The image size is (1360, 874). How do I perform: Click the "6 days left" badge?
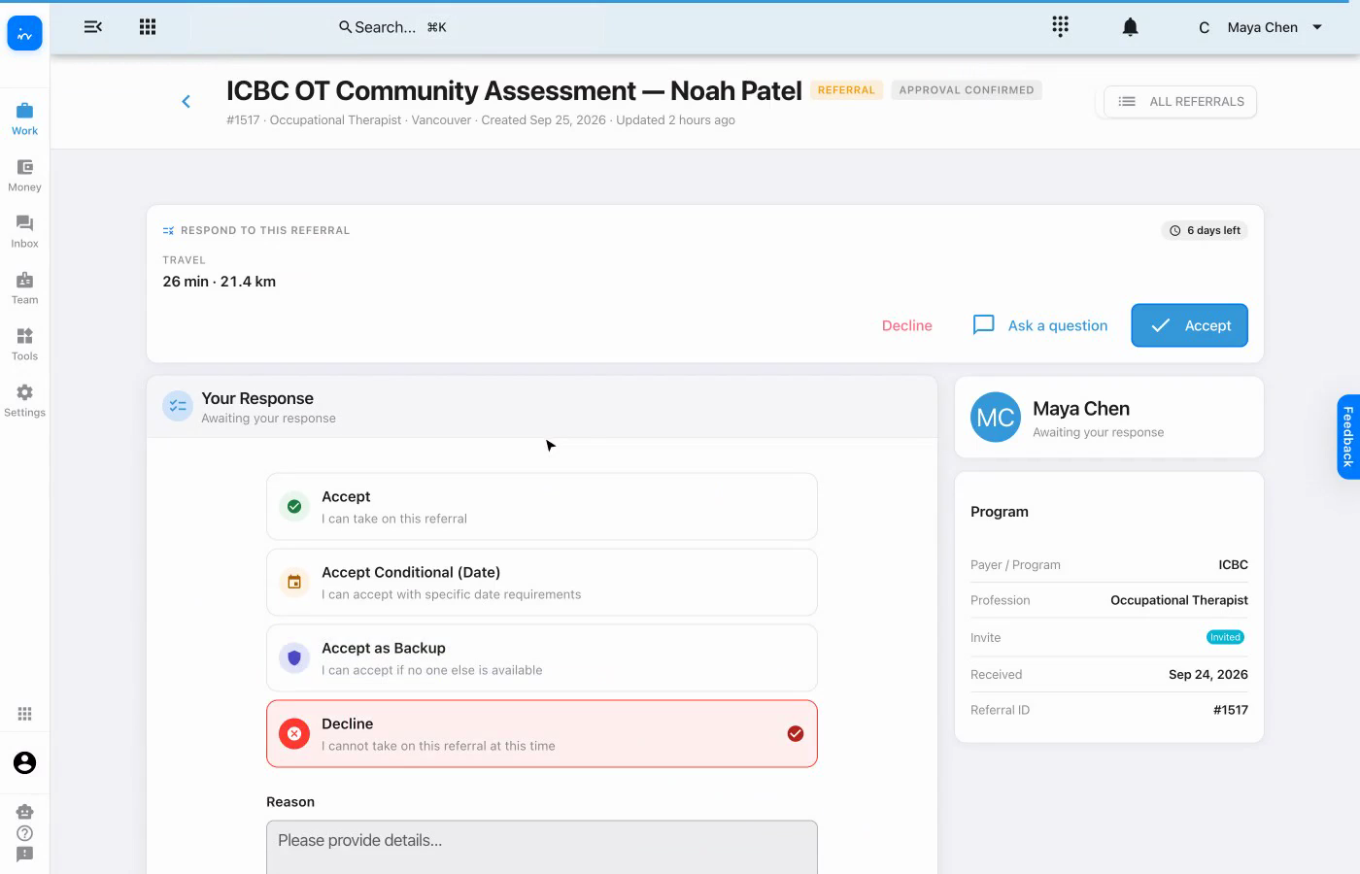[x=1205, y=230]
